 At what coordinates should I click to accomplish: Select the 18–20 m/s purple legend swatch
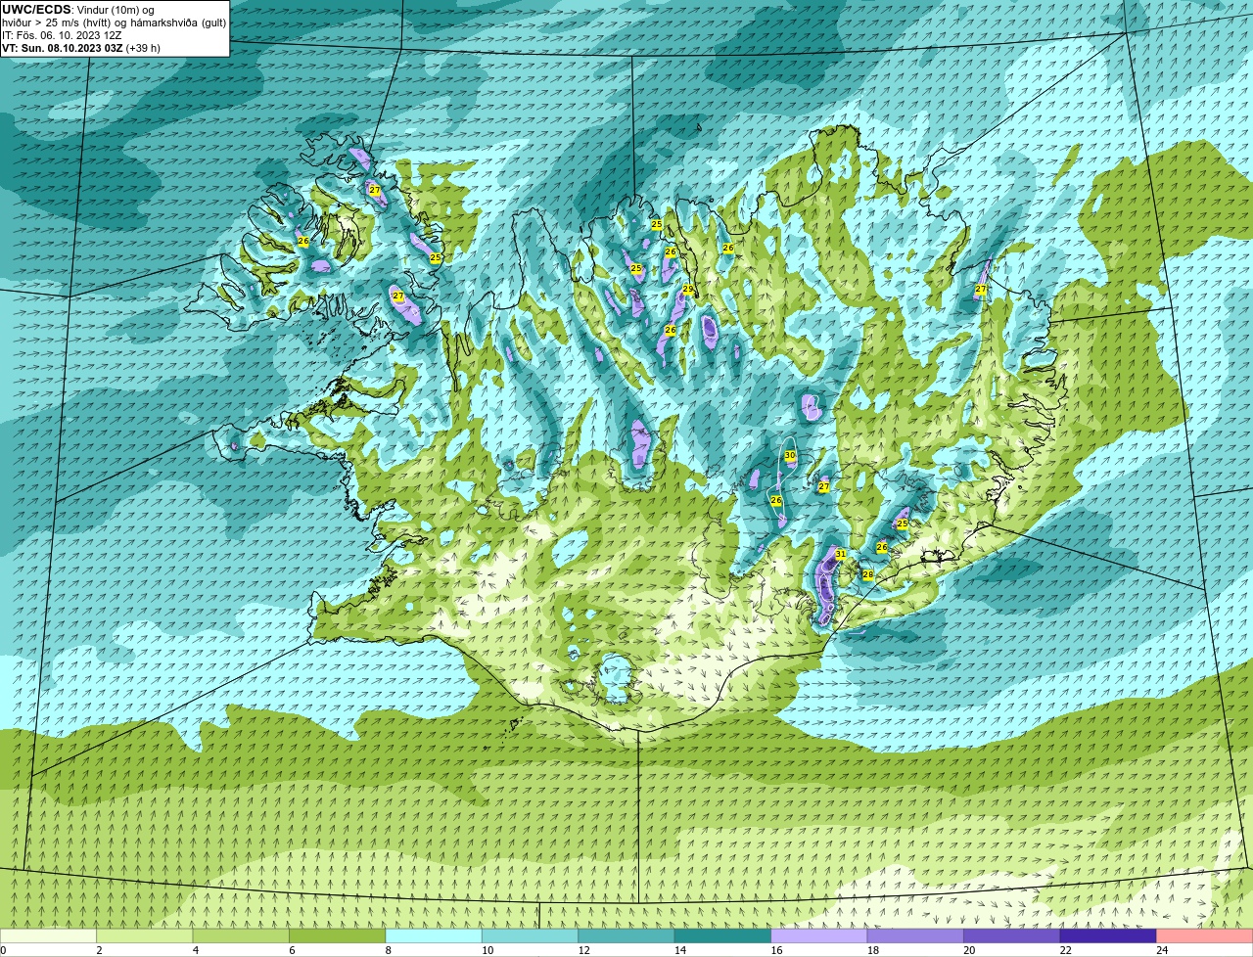(x=916, y=935)
